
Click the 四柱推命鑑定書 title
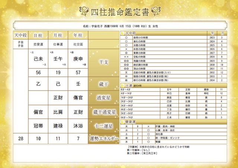[120, 12]
